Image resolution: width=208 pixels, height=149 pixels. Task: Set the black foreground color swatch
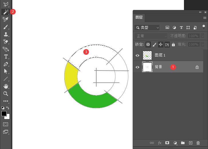point(4,114)
